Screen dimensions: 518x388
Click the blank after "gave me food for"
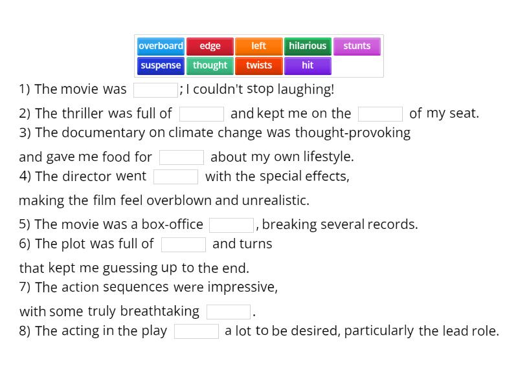point(182,156)
